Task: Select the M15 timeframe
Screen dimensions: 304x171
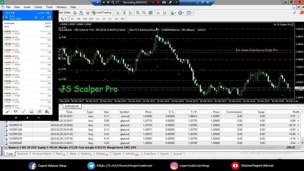Action: [85, 19]
